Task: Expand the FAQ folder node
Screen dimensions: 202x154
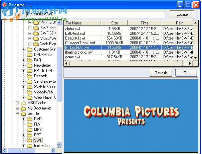Action: coord(23,60)
